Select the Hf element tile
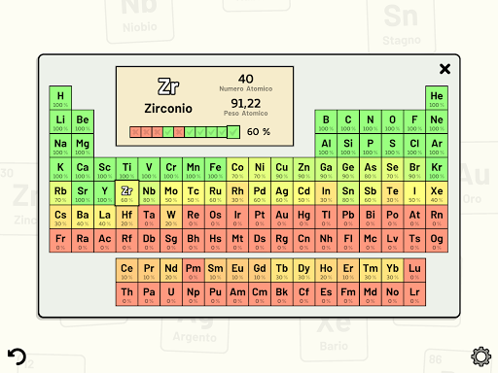 tap(126, 217)
